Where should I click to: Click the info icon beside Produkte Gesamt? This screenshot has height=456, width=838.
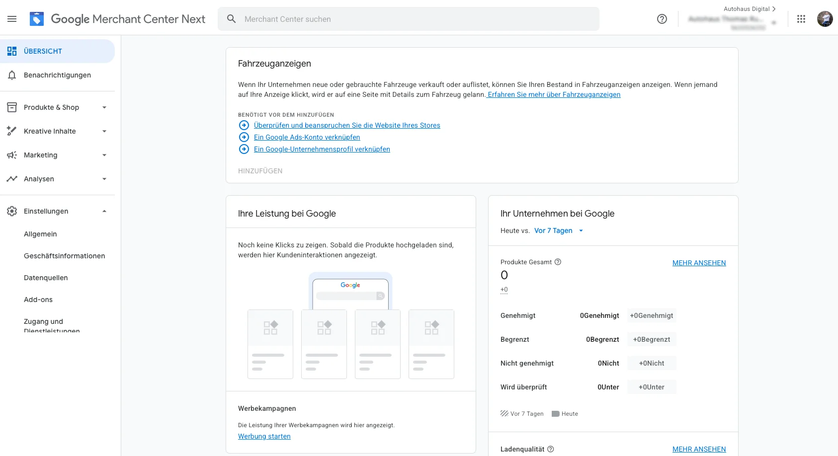click(x=558, y=262)
